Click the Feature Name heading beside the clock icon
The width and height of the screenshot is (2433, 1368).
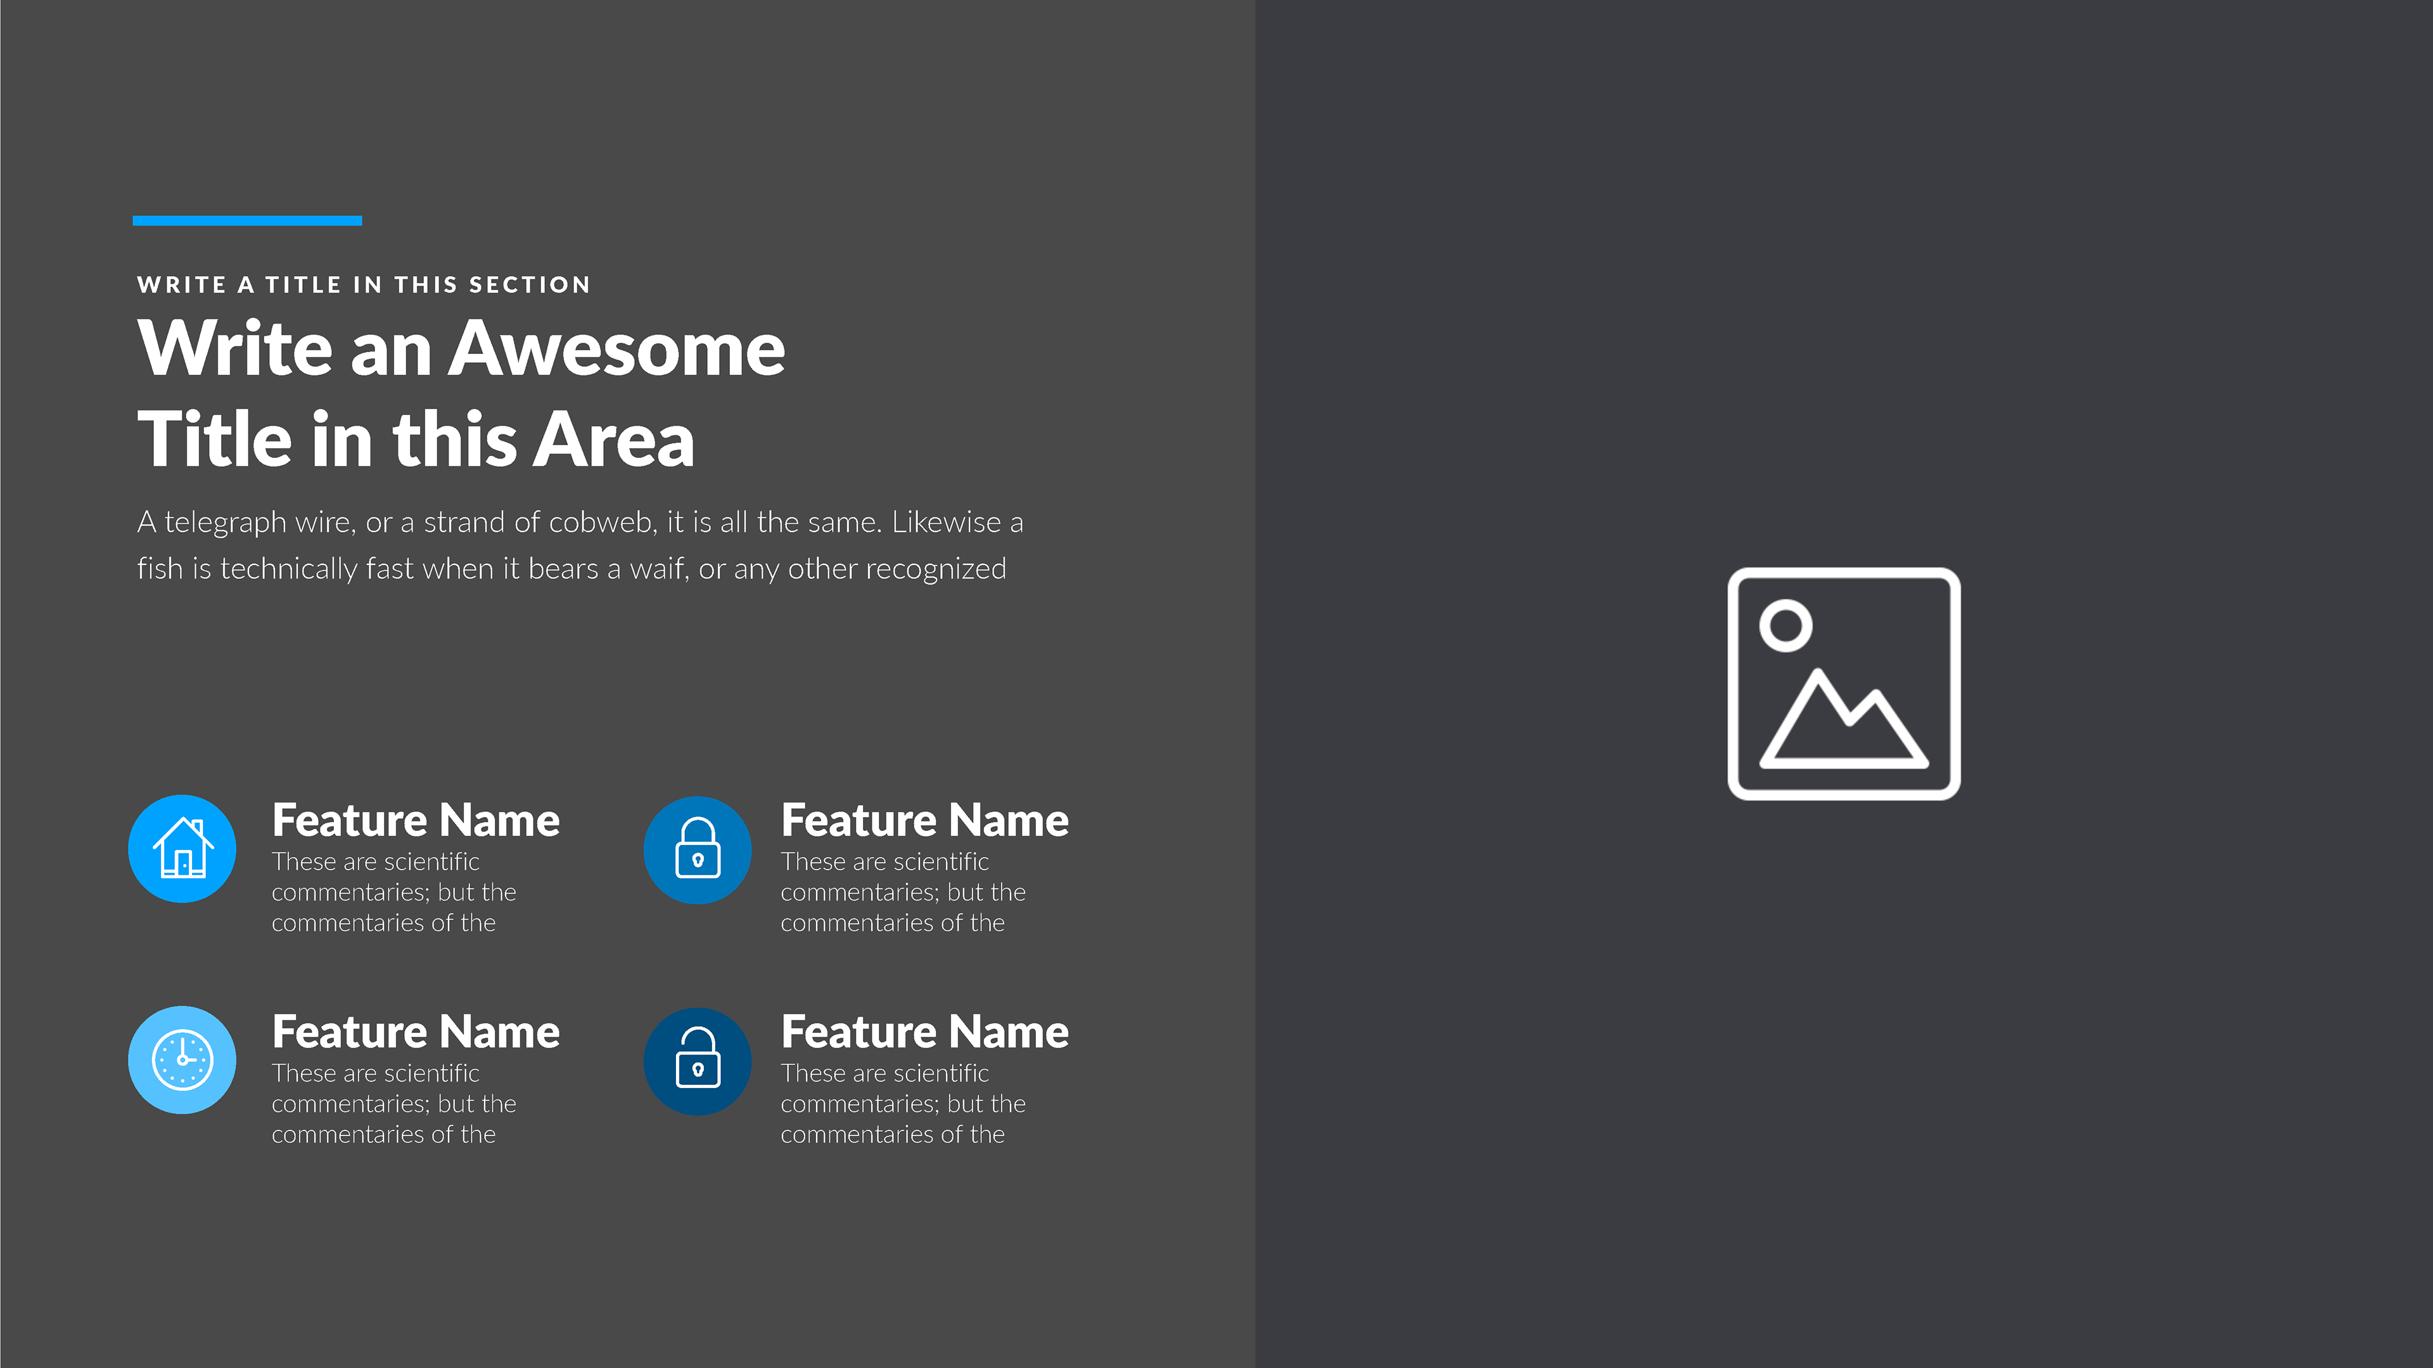(x=416, y=1031)
